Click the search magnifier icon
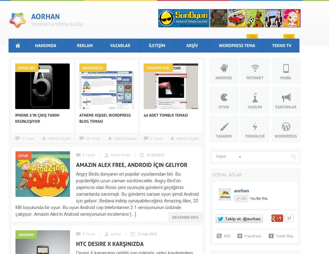329x254 pixels. tap(294, 157)
